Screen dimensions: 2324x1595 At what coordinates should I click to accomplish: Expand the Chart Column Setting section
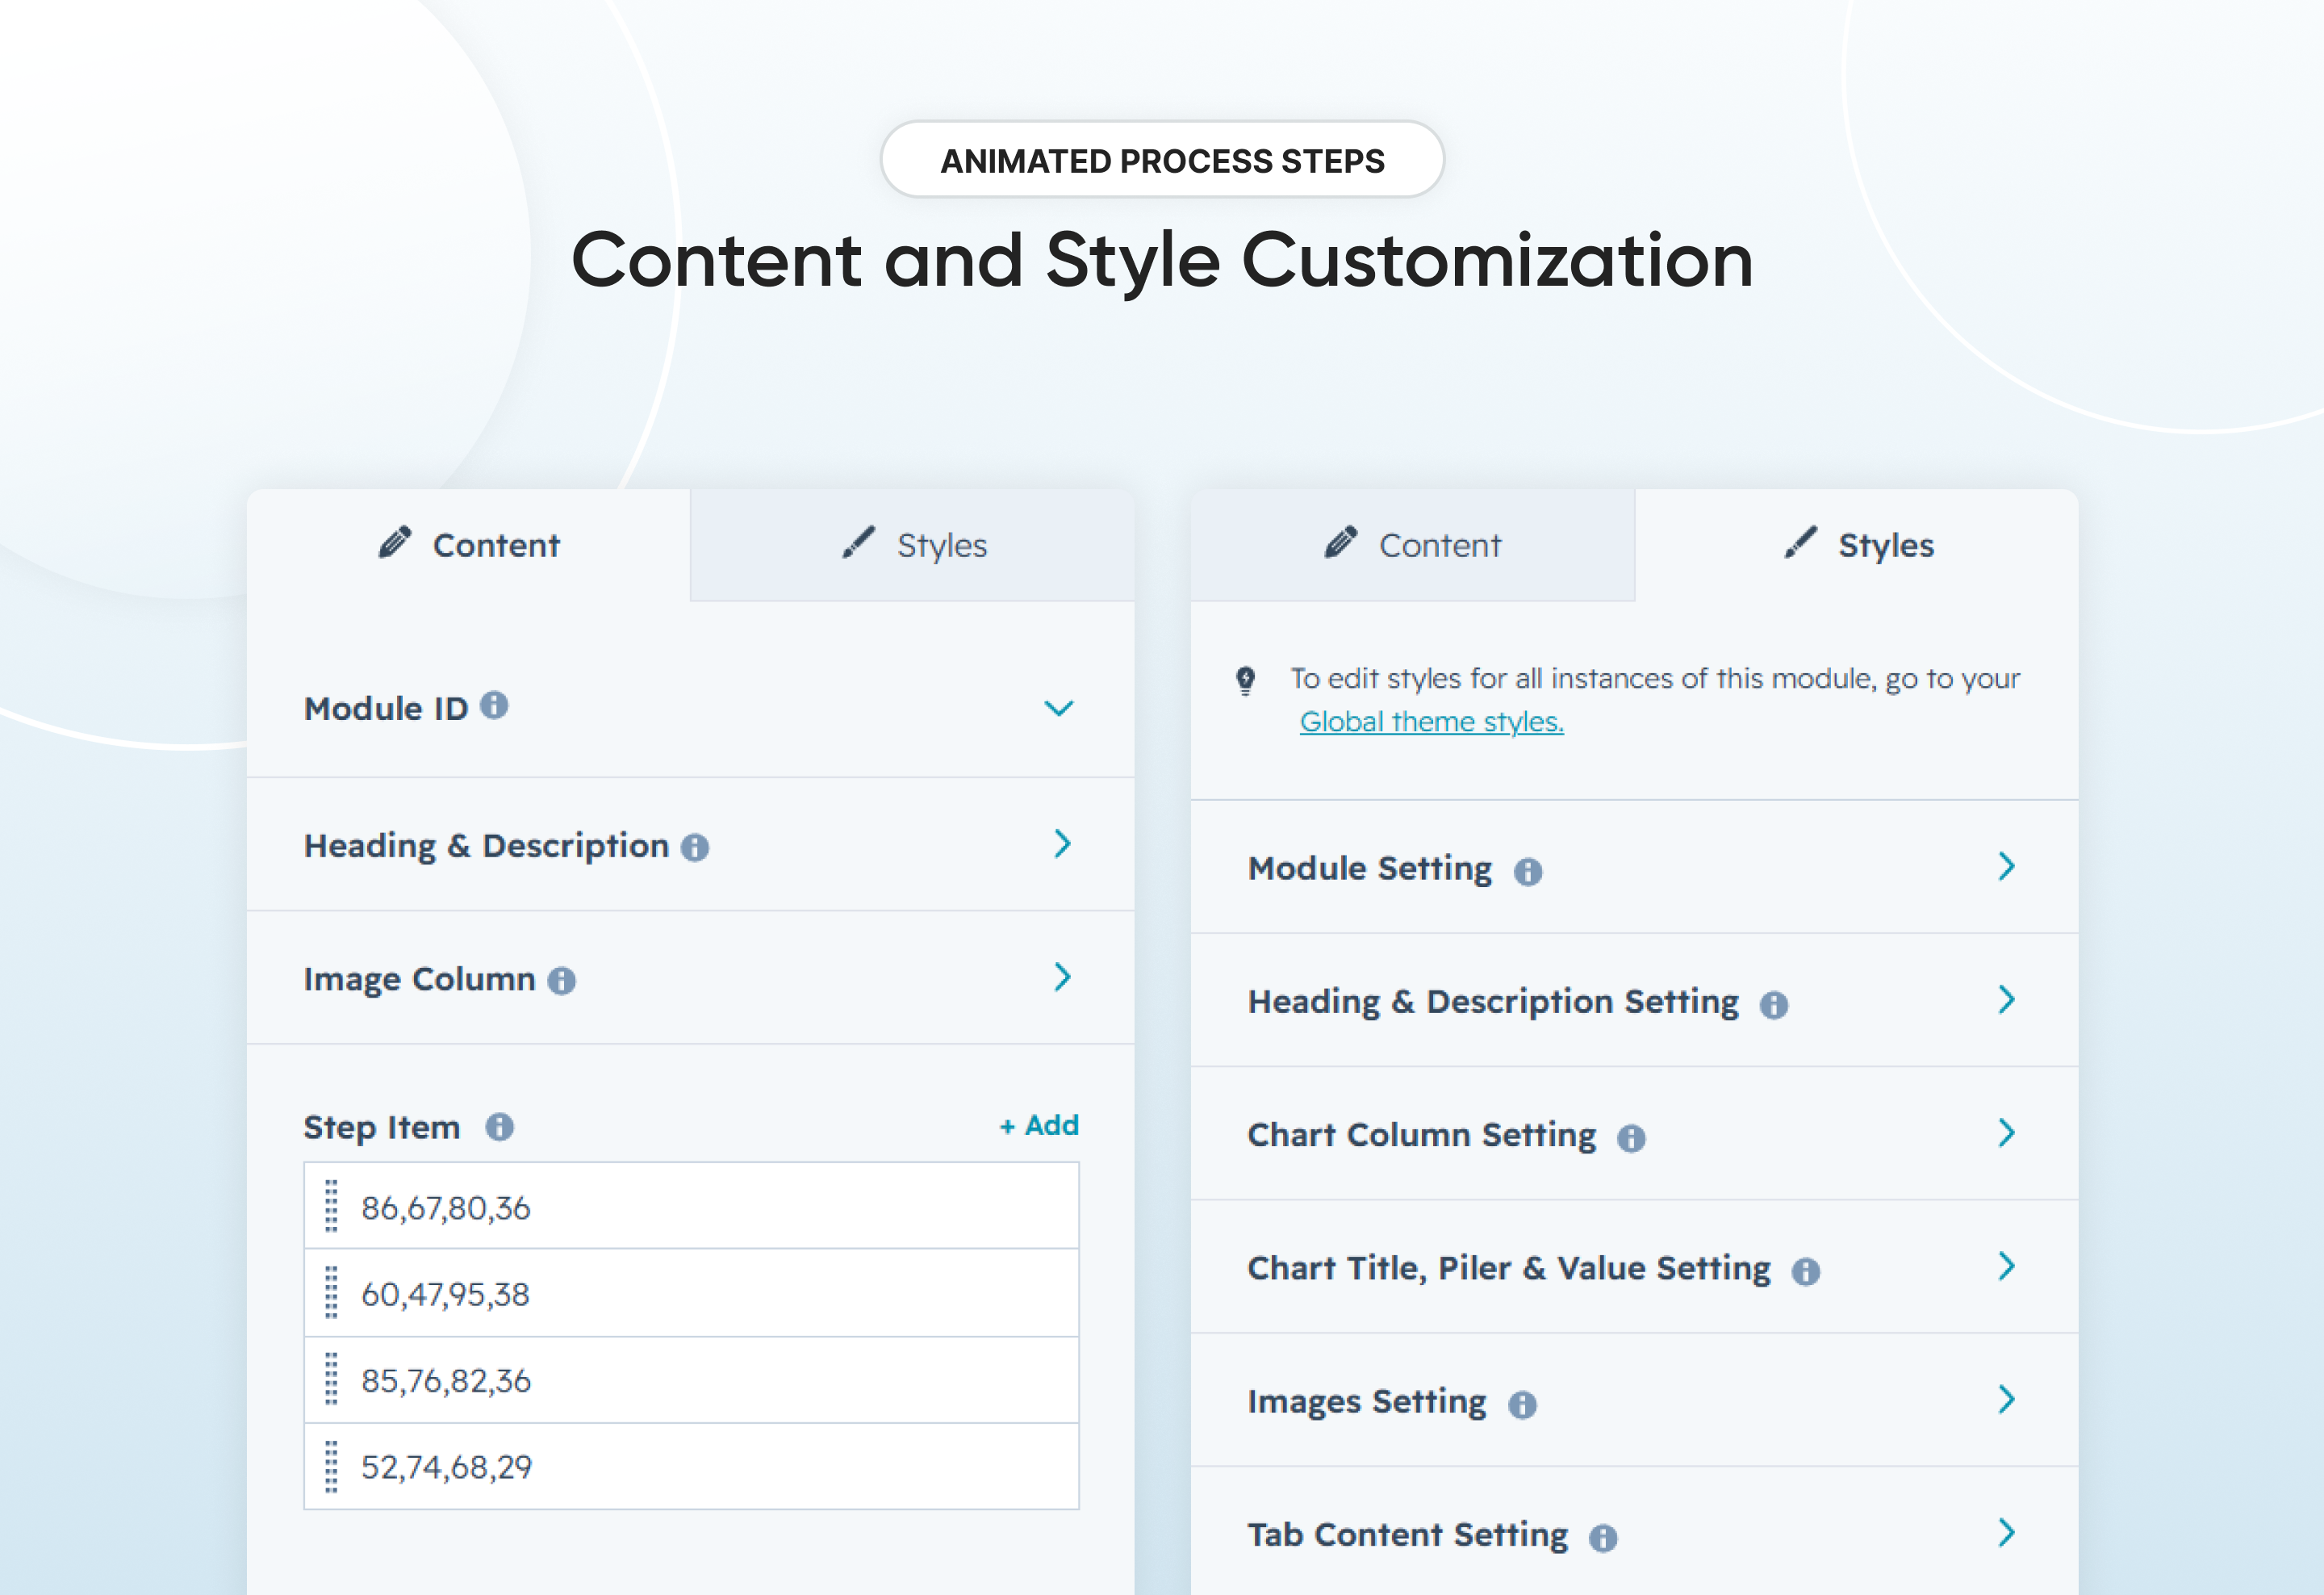pyautogui.click(x=2006, y=1133)
